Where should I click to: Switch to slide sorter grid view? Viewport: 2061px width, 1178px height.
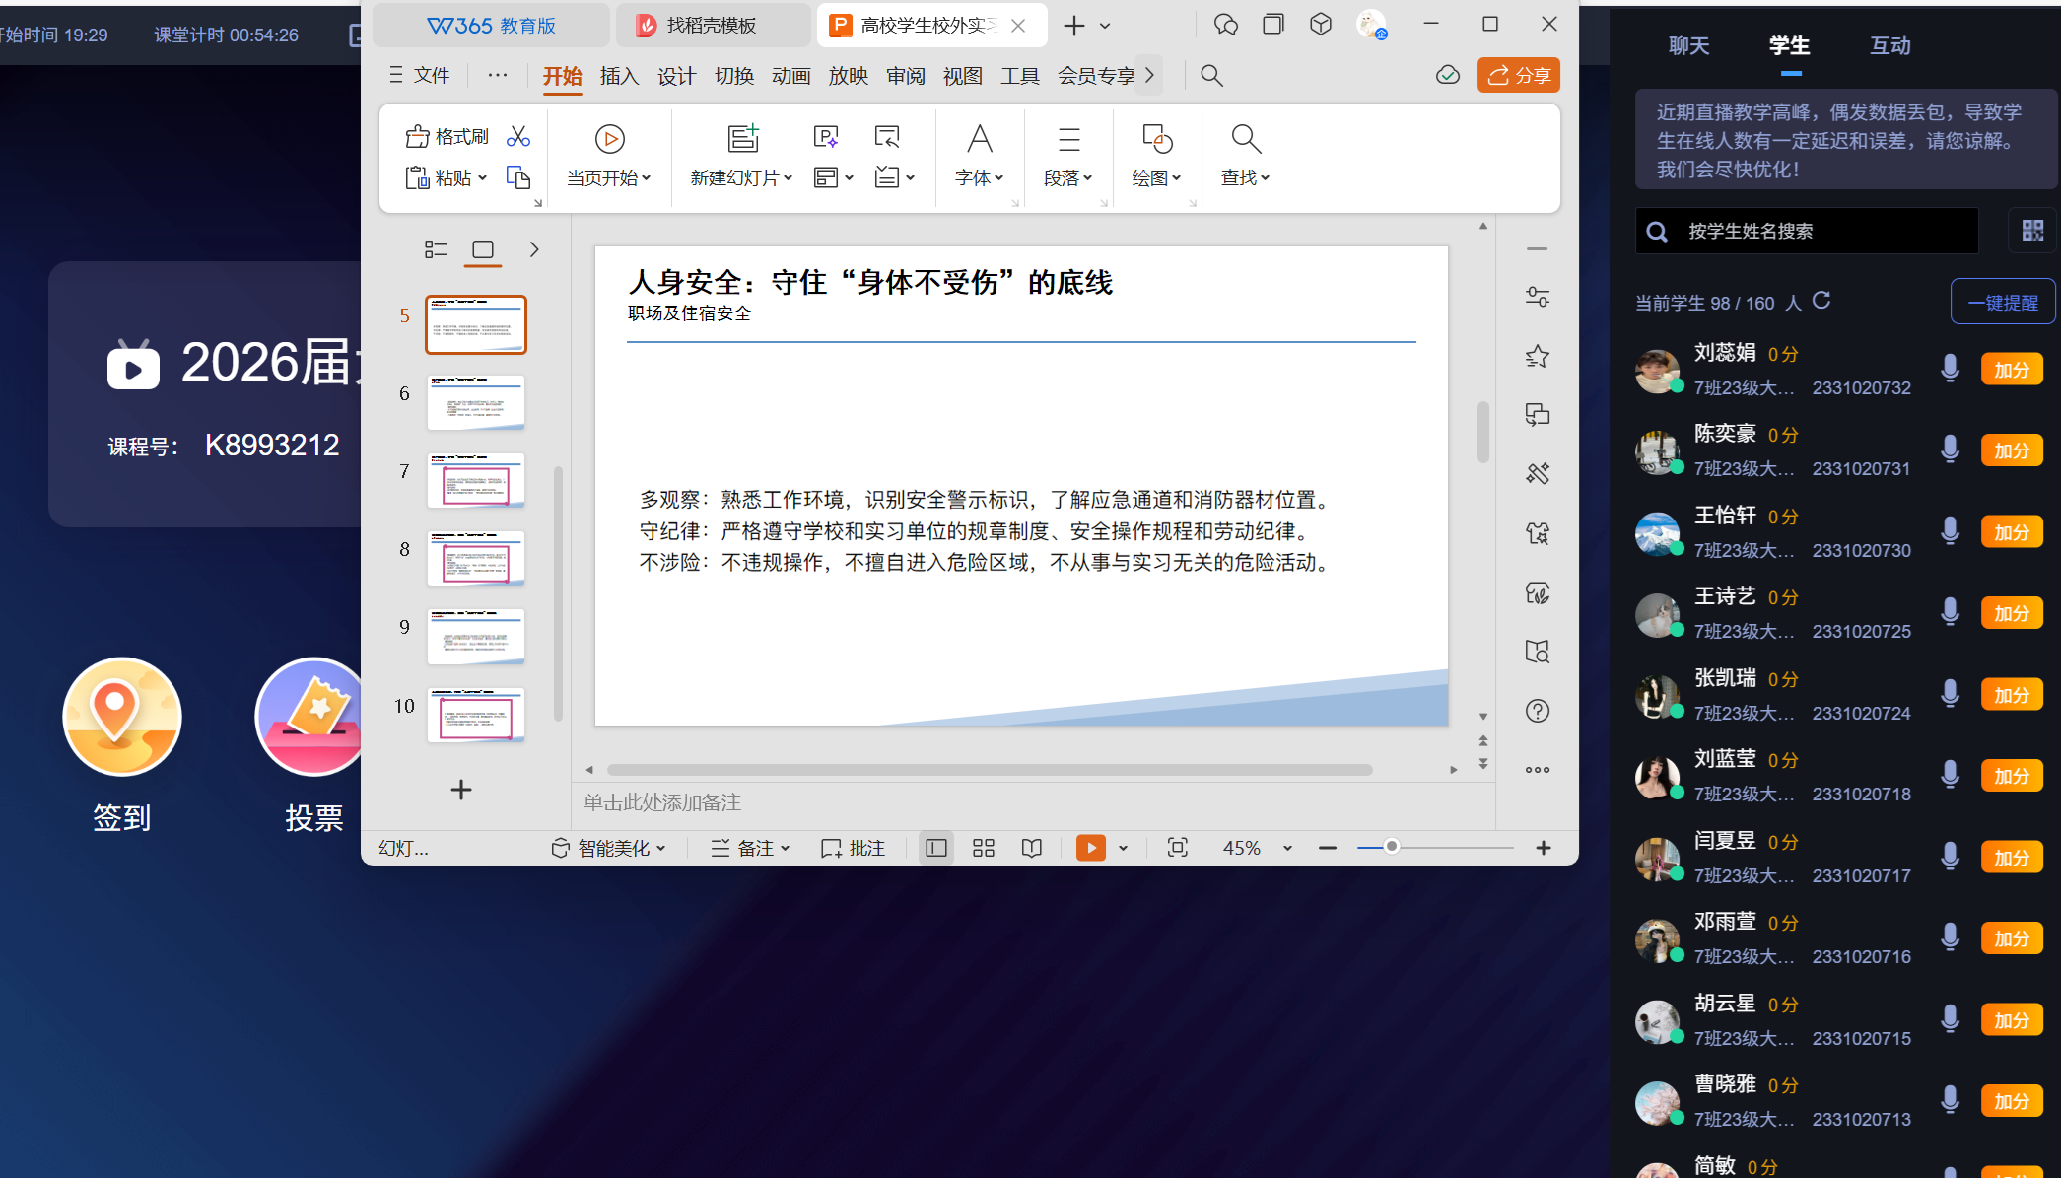point(983,848)
